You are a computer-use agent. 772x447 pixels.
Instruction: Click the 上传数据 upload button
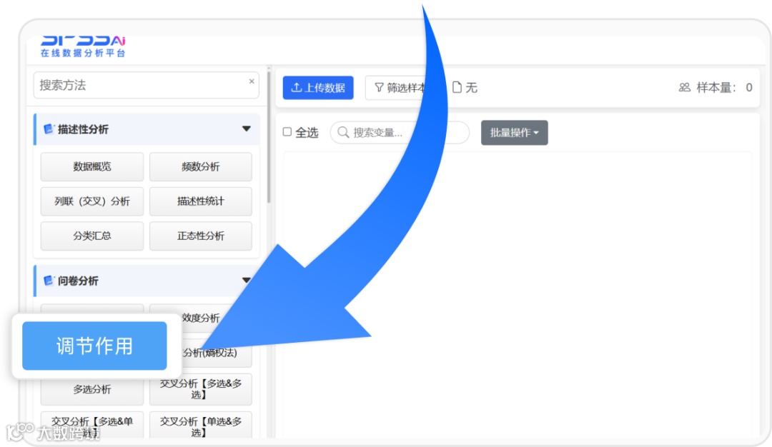(318, 88)
